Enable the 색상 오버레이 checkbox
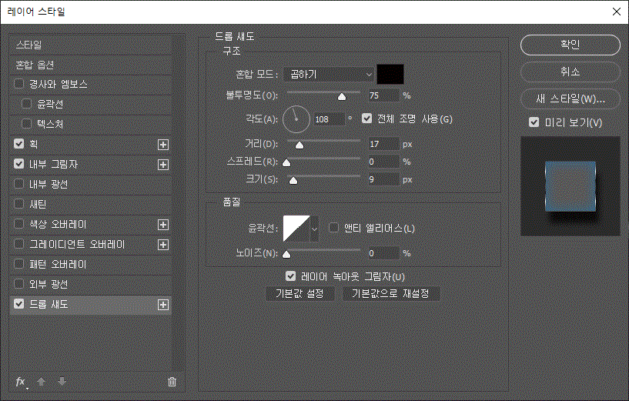629x401 pixels. 18,224
